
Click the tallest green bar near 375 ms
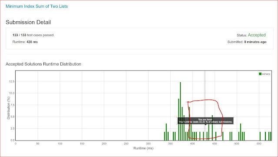[180, 111]
